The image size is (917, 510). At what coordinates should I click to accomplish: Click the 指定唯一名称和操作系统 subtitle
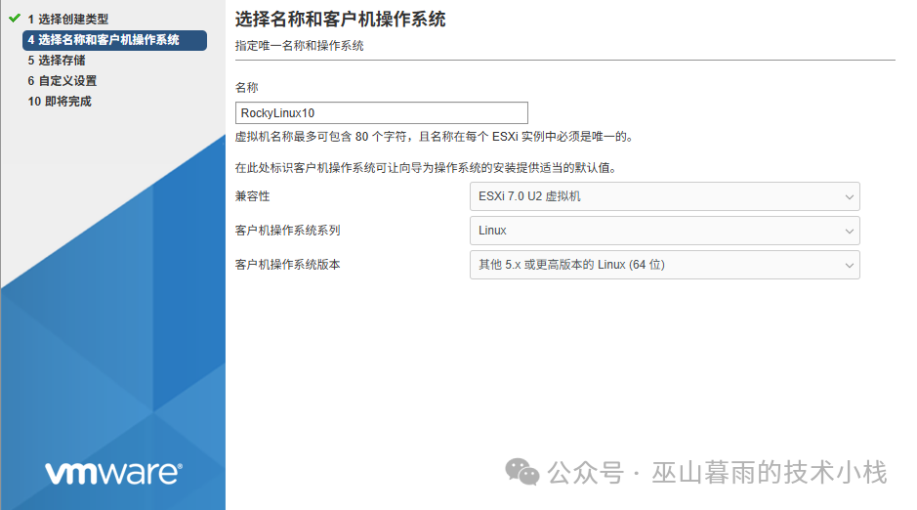(x=300, y=46)
